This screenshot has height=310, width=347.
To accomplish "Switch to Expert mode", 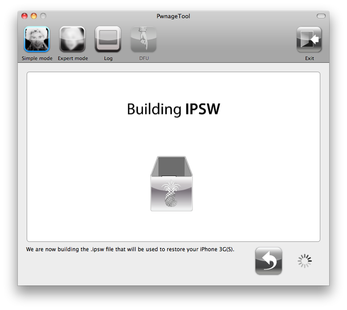I will pyautogui.click(x=73, y=40).
